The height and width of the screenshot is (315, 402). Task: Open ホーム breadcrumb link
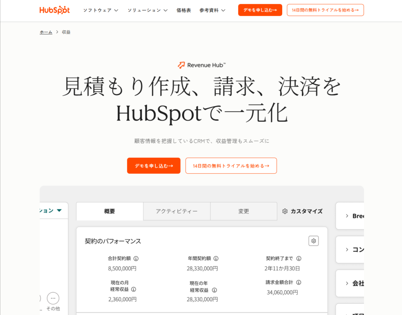pos(46,32)
